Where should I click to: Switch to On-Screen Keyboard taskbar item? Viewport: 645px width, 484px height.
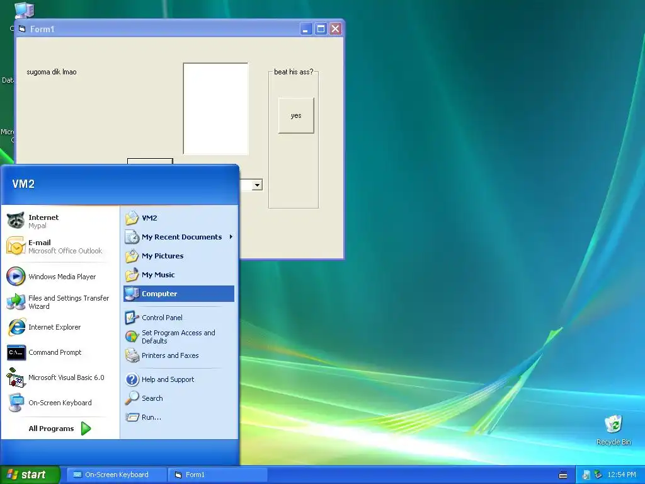(117, 475)
